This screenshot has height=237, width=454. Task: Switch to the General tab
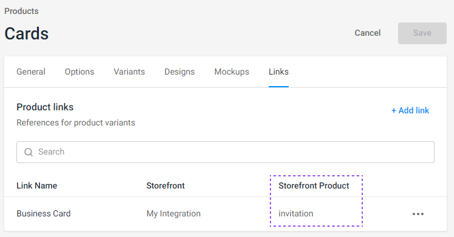[x=31, y=72]
